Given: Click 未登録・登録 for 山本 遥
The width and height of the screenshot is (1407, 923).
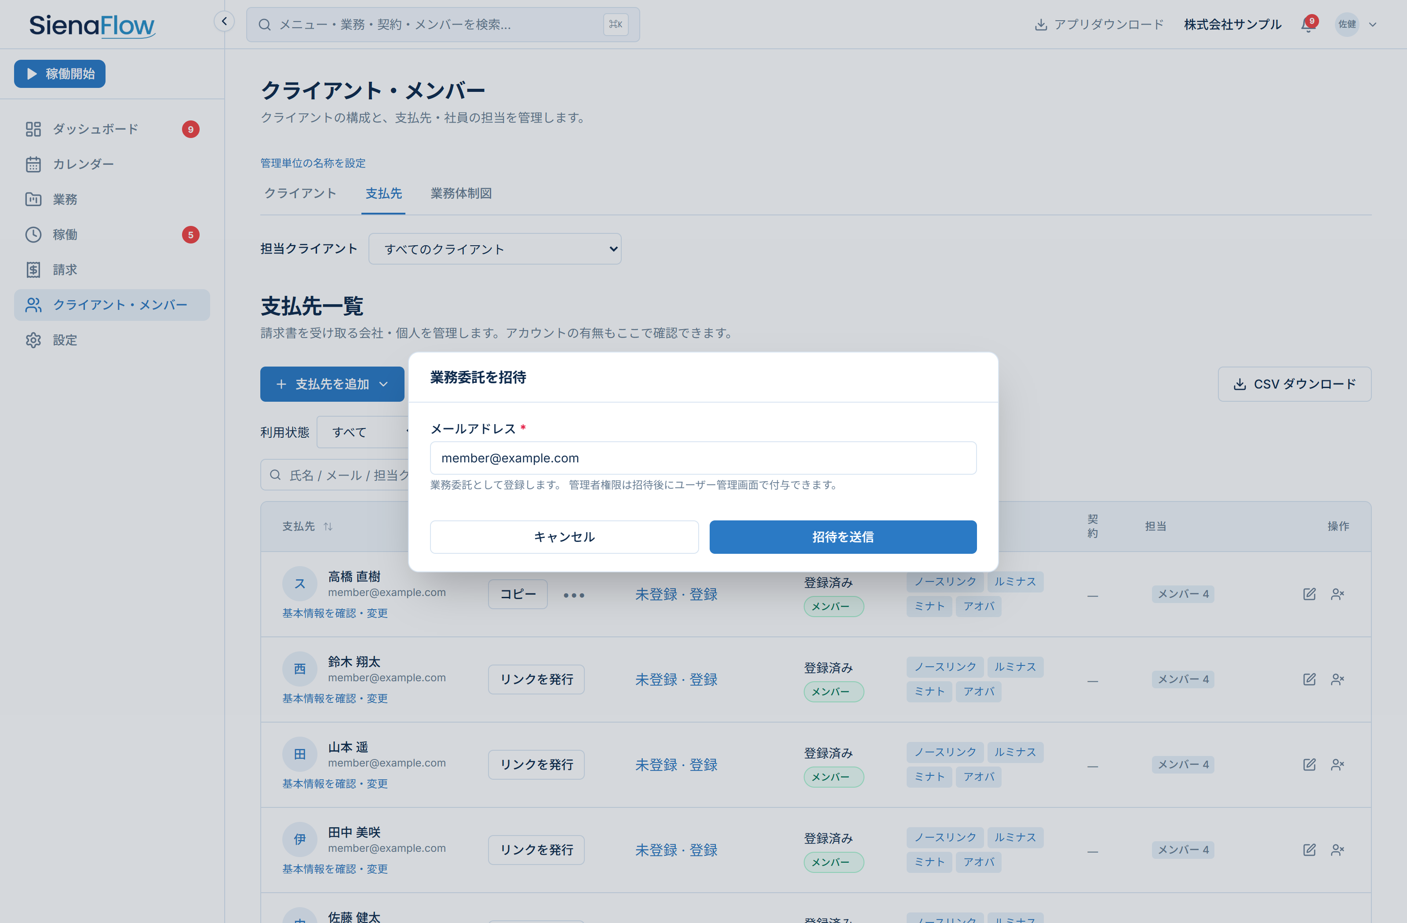Looking at the screenshot, I should click(x=676, y=765).
